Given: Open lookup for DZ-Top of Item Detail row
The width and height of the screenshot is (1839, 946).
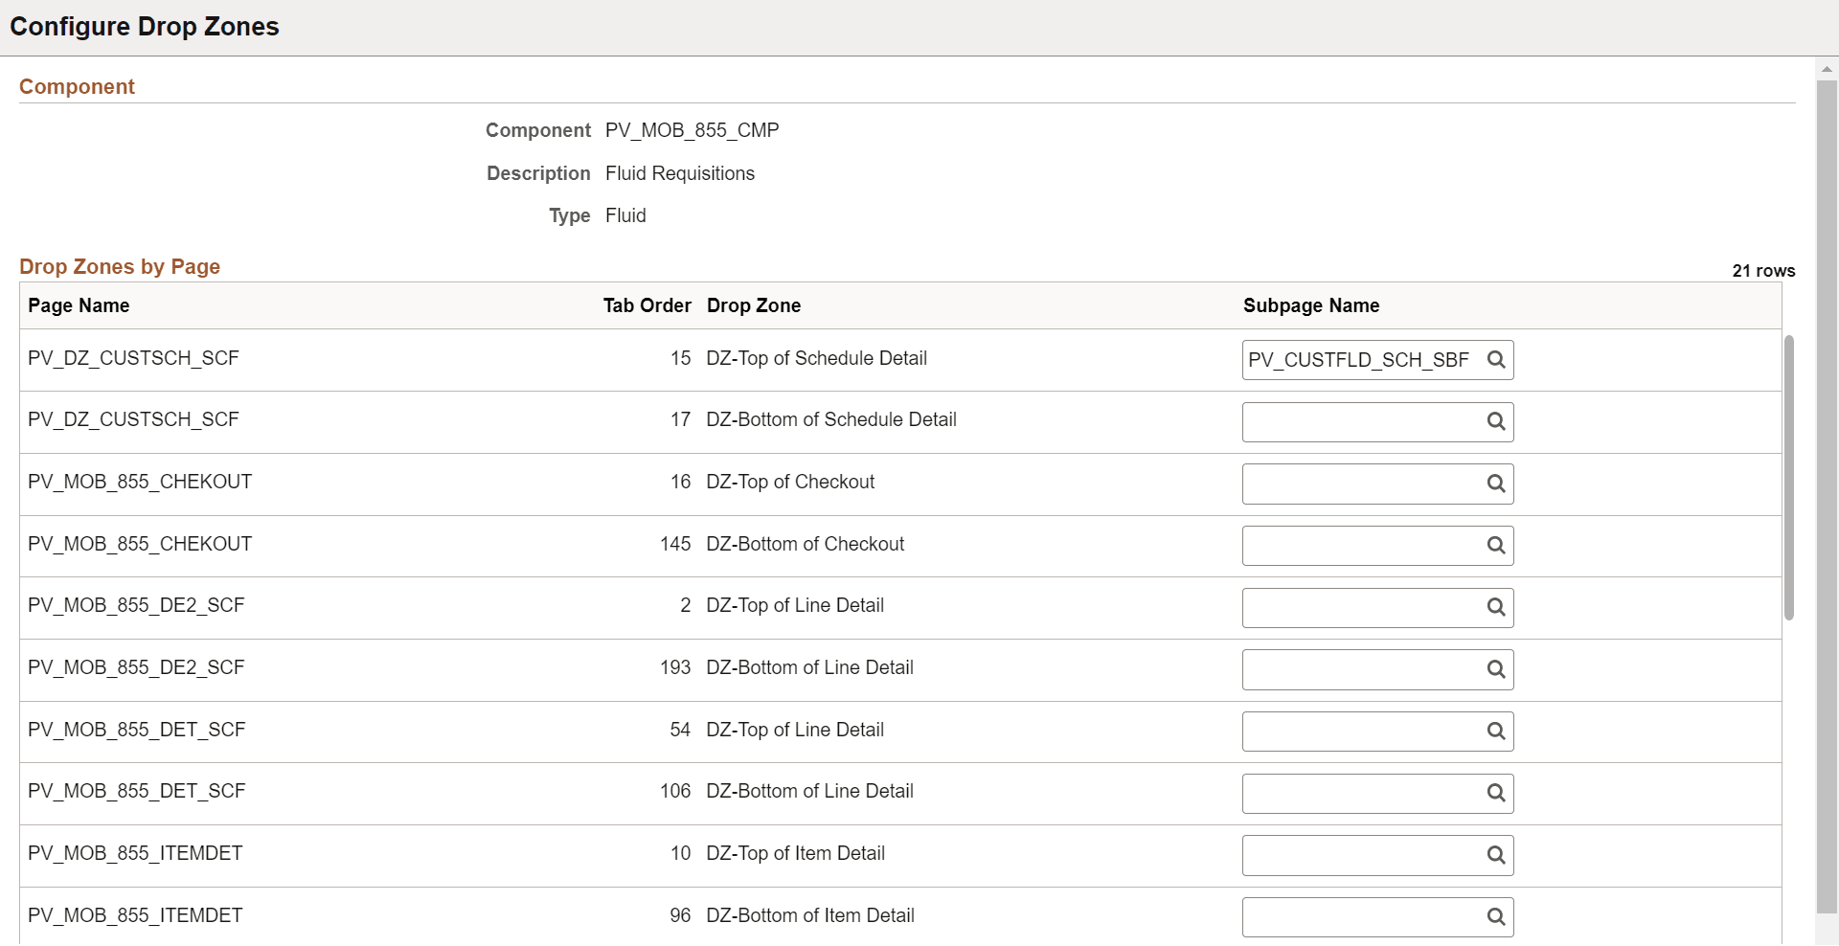Looking at the screenshot, I should [1497, 855].
